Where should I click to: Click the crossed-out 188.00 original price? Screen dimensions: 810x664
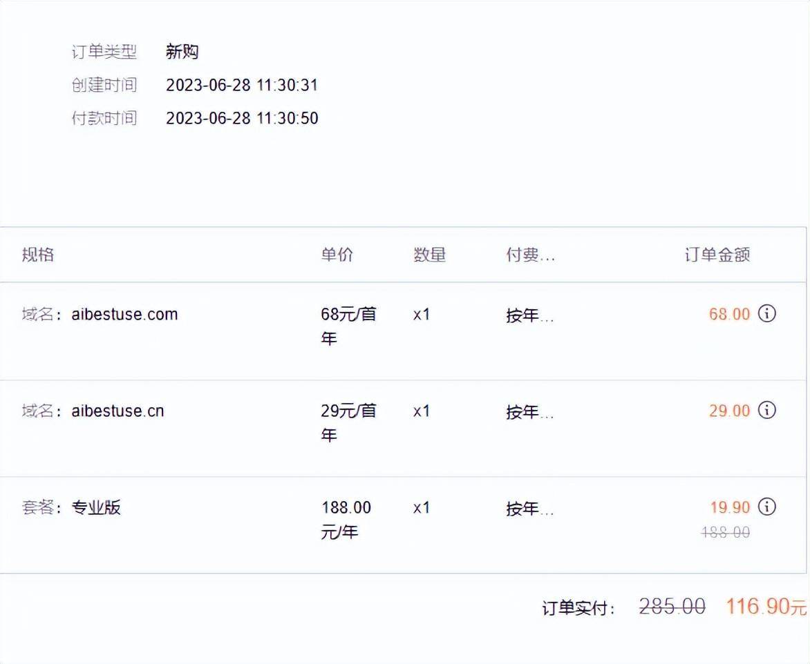click(x=725, y=532)
